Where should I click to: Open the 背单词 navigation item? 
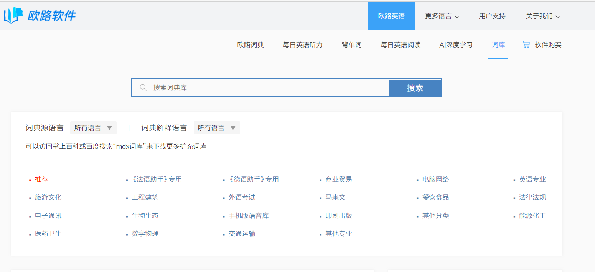click(351, 45)
